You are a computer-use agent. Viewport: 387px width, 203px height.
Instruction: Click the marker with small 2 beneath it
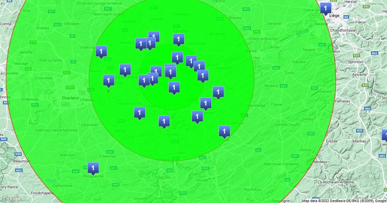109,81
